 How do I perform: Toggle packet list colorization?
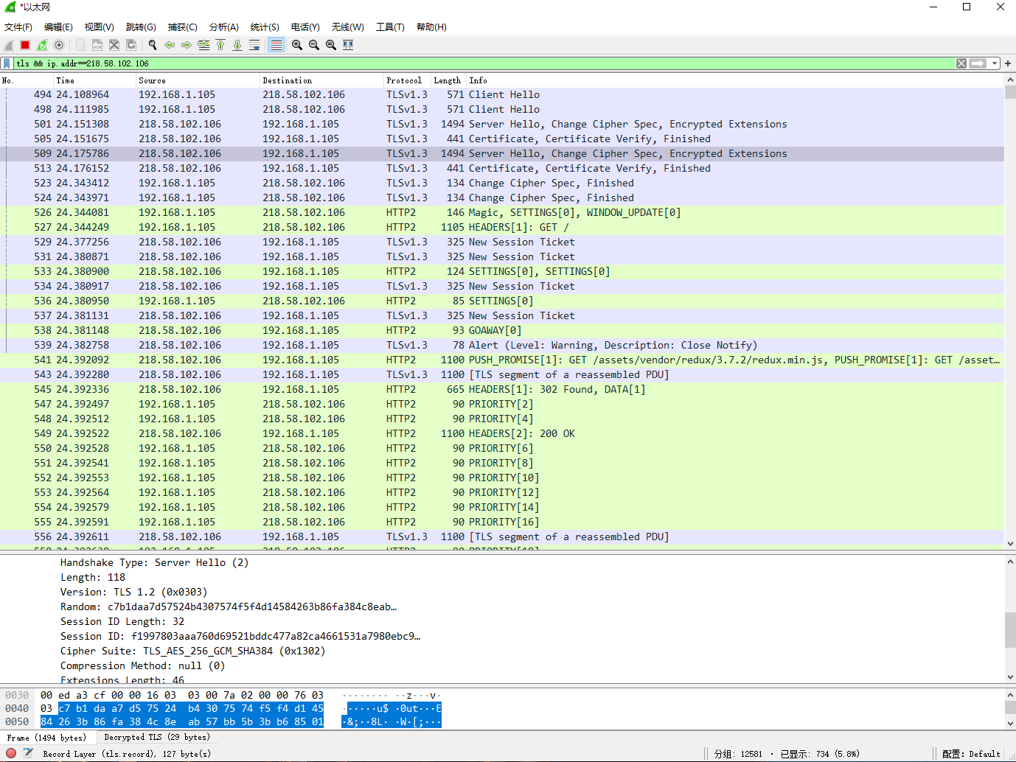(276, 45)
